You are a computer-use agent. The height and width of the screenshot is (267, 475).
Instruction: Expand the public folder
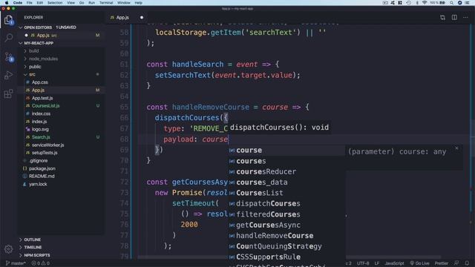pyautogui.click(x=35, y=67)
